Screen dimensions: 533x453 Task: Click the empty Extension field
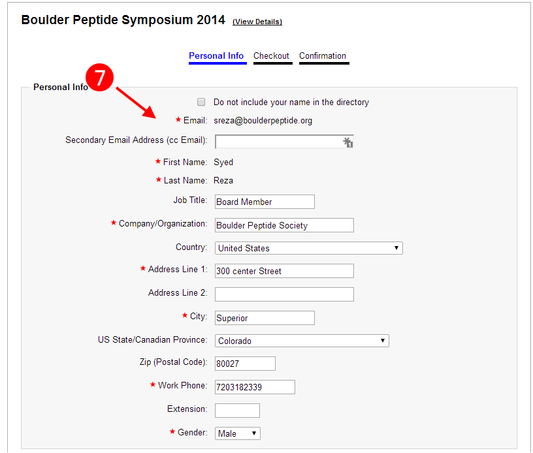[237, 411]
